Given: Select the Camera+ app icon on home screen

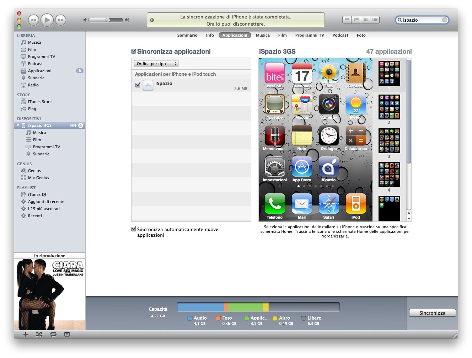Looking at the screenshot, I should pyautogui.click(x=329, y=105).
